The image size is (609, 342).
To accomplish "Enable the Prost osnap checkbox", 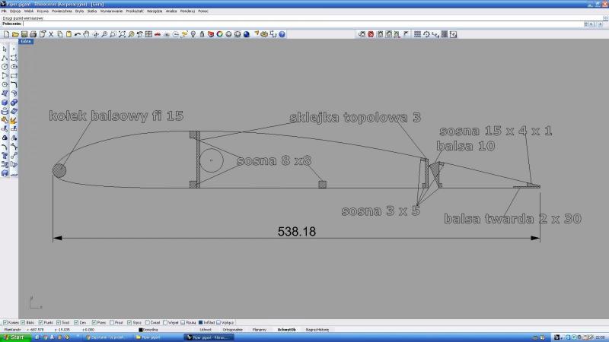I will click(112, 322).
